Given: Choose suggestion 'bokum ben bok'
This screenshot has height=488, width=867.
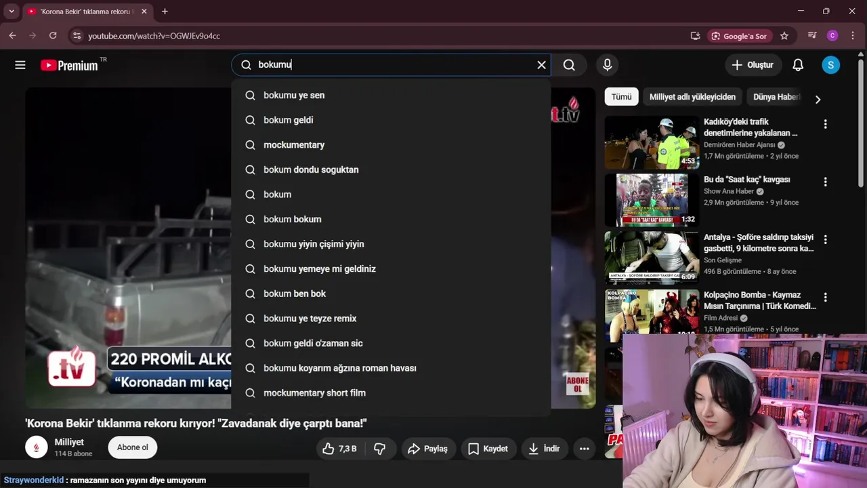Looking at the screenshot, I should click(x=391, y=293).
